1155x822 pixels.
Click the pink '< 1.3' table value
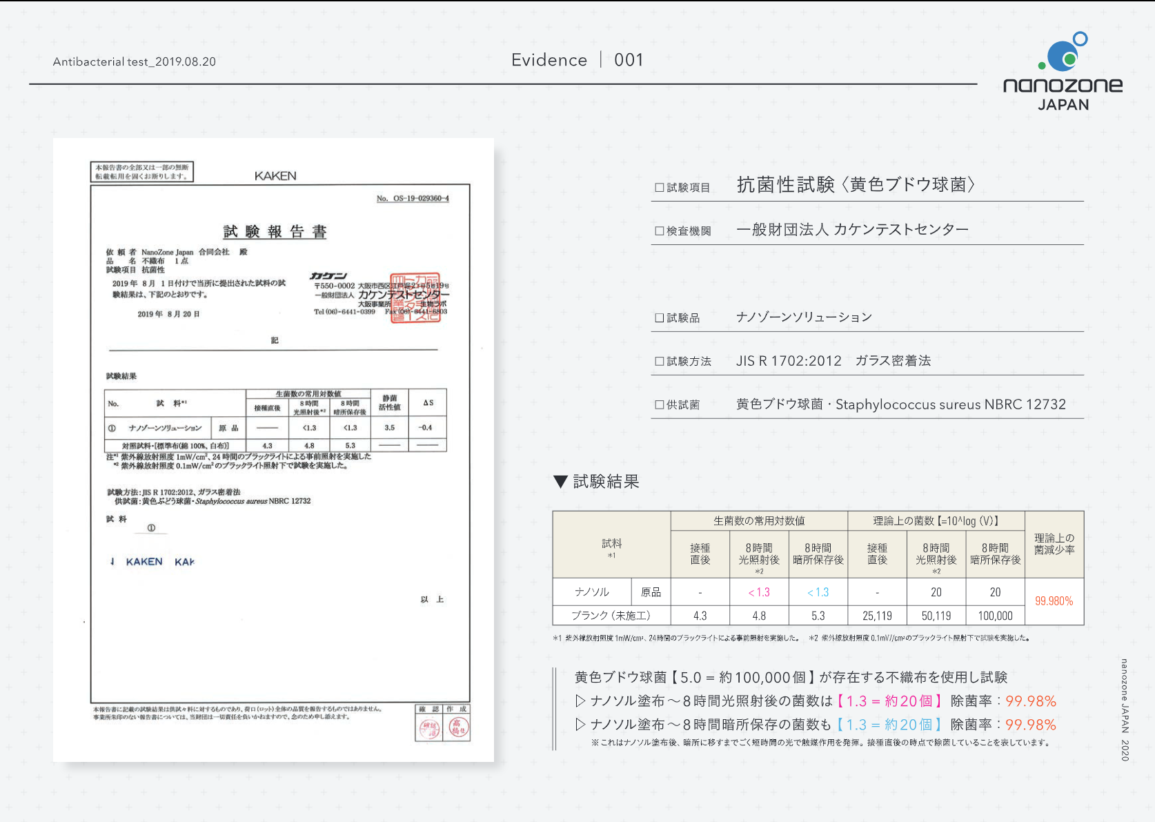759,592
